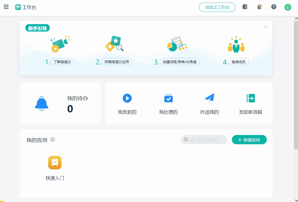Click the invite members people illustration
This screenshot has width=298, height=202.
pos(236,44)
